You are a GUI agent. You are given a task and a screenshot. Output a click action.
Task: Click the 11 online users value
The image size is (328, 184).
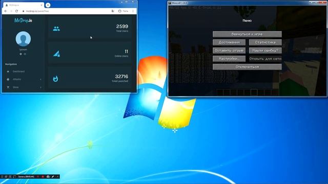click(x=127, y=52)
